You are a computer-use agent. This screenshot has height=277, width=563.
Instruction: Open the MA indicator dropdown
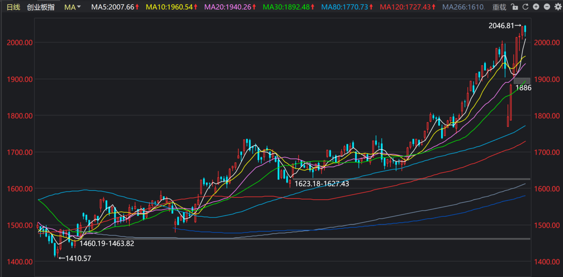[x=73, y=7]
